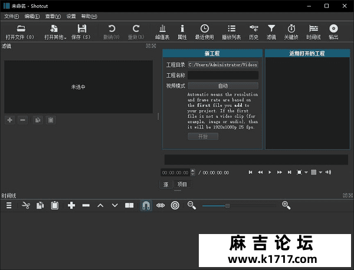Zoom in the timeline
354x270 pixels.
286,205
